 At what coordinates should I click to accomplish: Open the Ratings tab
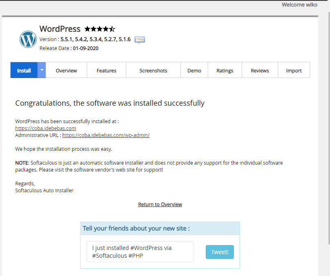point(224,70)
